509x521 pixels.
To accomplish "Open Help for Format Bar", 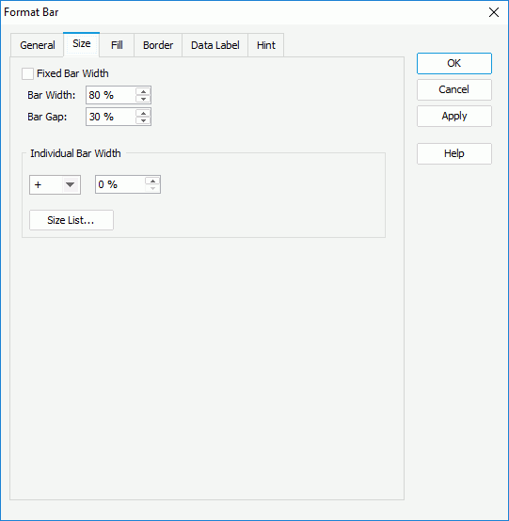I will coord(454,153).
